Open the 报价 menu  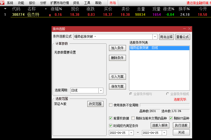coord(32,3)
